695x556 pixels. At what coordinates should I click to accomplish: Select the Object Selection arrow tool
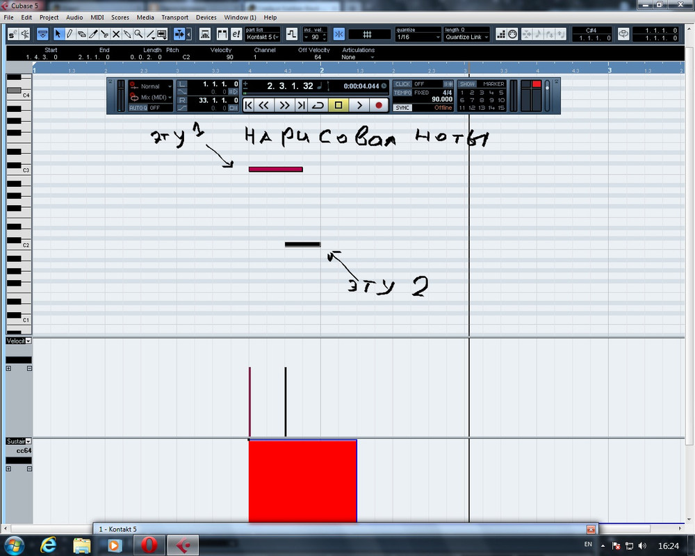point(58,34)
